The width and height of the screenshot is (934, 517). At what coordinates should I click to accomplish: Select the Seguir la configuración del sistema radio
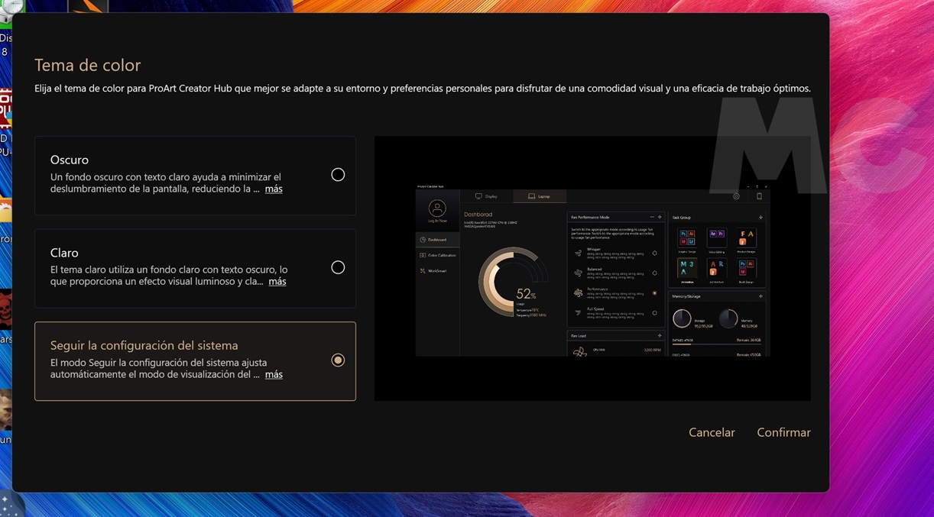pos(338,360)
